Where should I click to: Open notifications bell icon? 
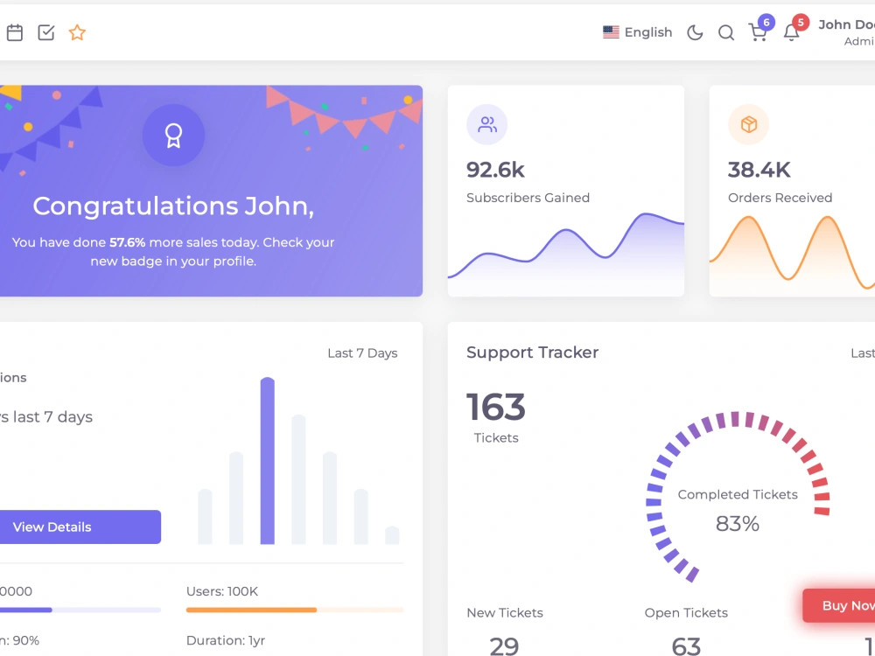click(791, 33)
